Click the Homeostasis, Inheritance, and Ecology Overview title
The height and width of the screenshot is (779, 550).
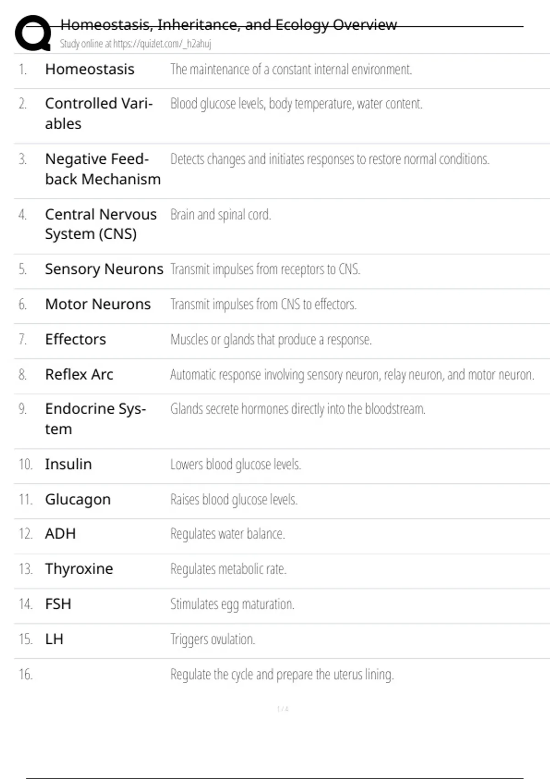point(228,25)
